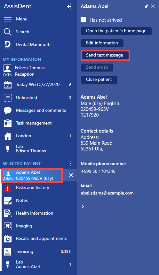Open Today Wed 5/27/2020 entry
The width and height of the screenshot is (159, 275).
[x=38, y=85]
